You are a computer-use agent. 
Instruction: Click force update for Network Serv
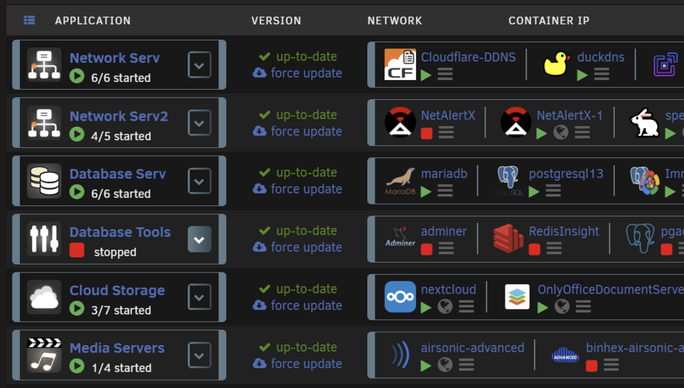[x=298, y=73]
